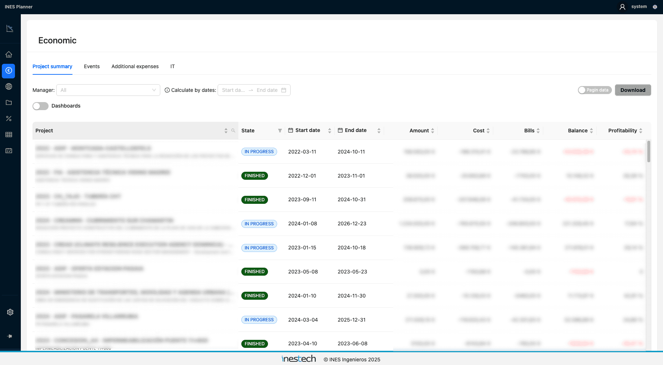Select the Economic euro icon in sidebar
Viewport: 663px width, 365px height.
point(9,70)
